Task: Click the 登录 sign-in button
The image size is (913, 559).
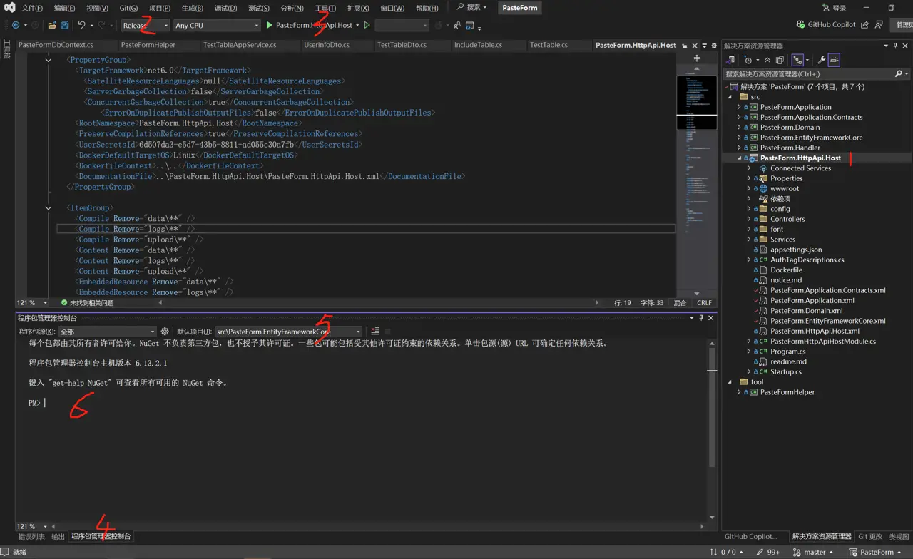Action: click(835, 8)
